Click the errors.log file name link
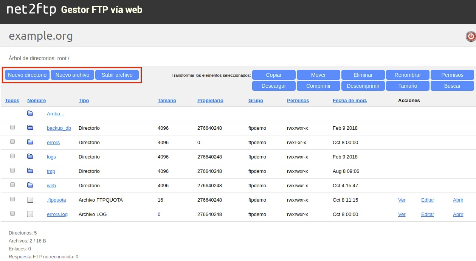Screen dimensions: 476x261 [x=57, y=214]
